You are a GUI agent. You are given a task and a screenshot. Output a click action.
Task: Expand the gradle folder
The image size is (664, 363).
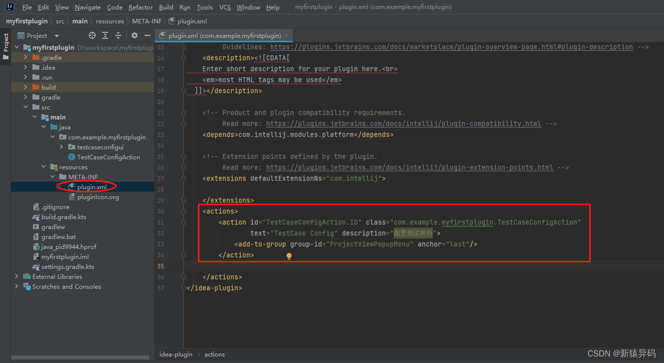[x=26, y=97]
